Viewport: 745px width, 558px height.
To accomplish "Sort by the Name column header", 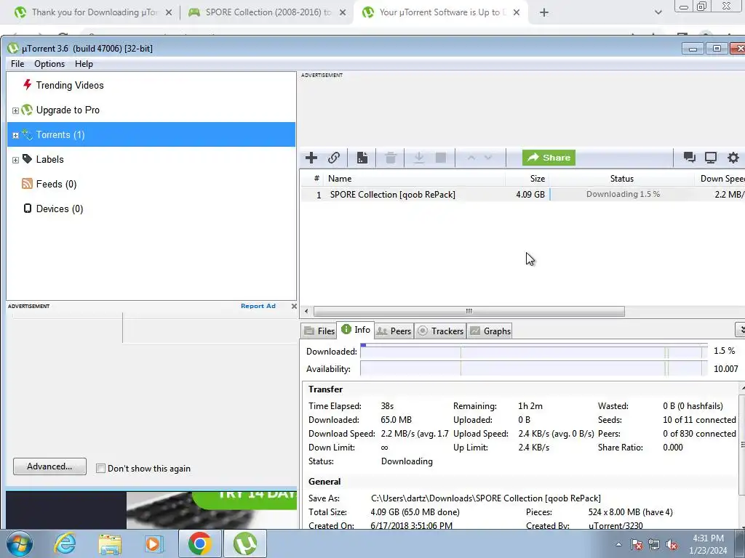I will (415, 179).
